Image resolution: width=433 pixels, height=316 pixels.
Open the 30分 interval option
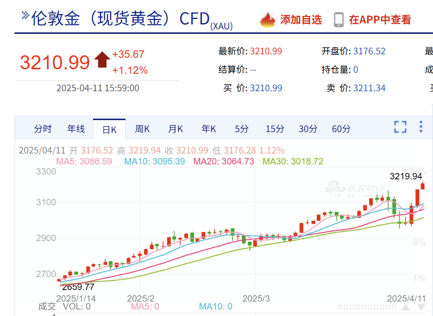pyautogui.click(x=308, y=129)
